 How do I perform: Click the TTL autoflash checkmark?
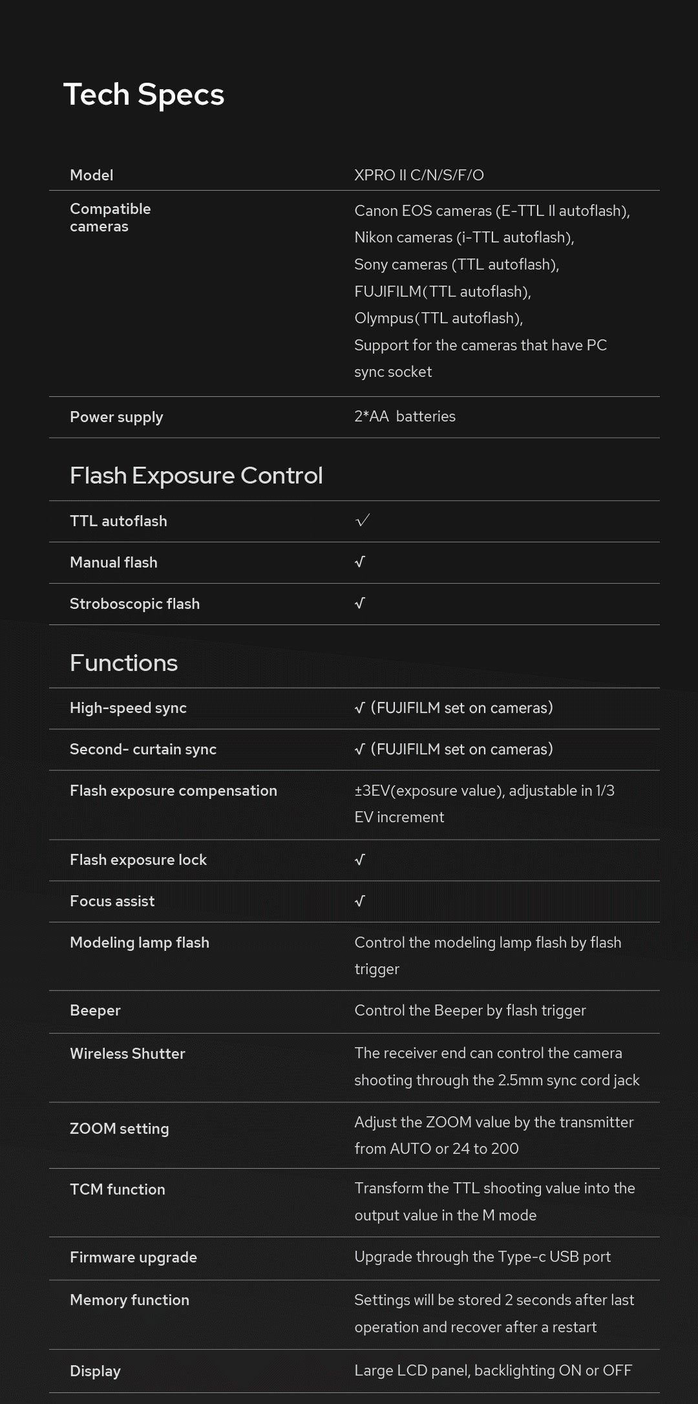point(363,520)
